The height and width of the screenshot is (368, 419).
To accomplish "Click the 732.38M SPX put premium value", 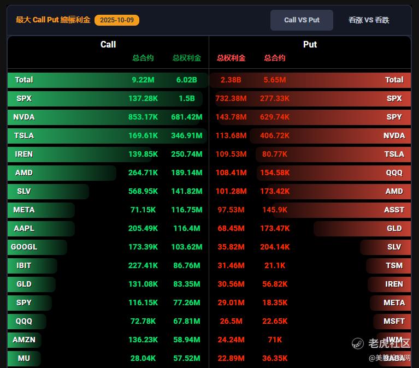I will coord(231,98).
